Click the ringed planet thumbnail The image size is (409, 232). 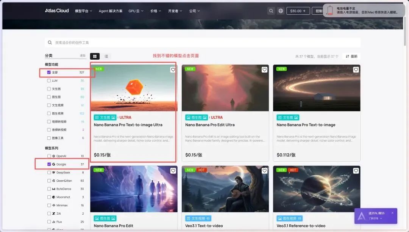pyautogui.click(x=317, y=189)
